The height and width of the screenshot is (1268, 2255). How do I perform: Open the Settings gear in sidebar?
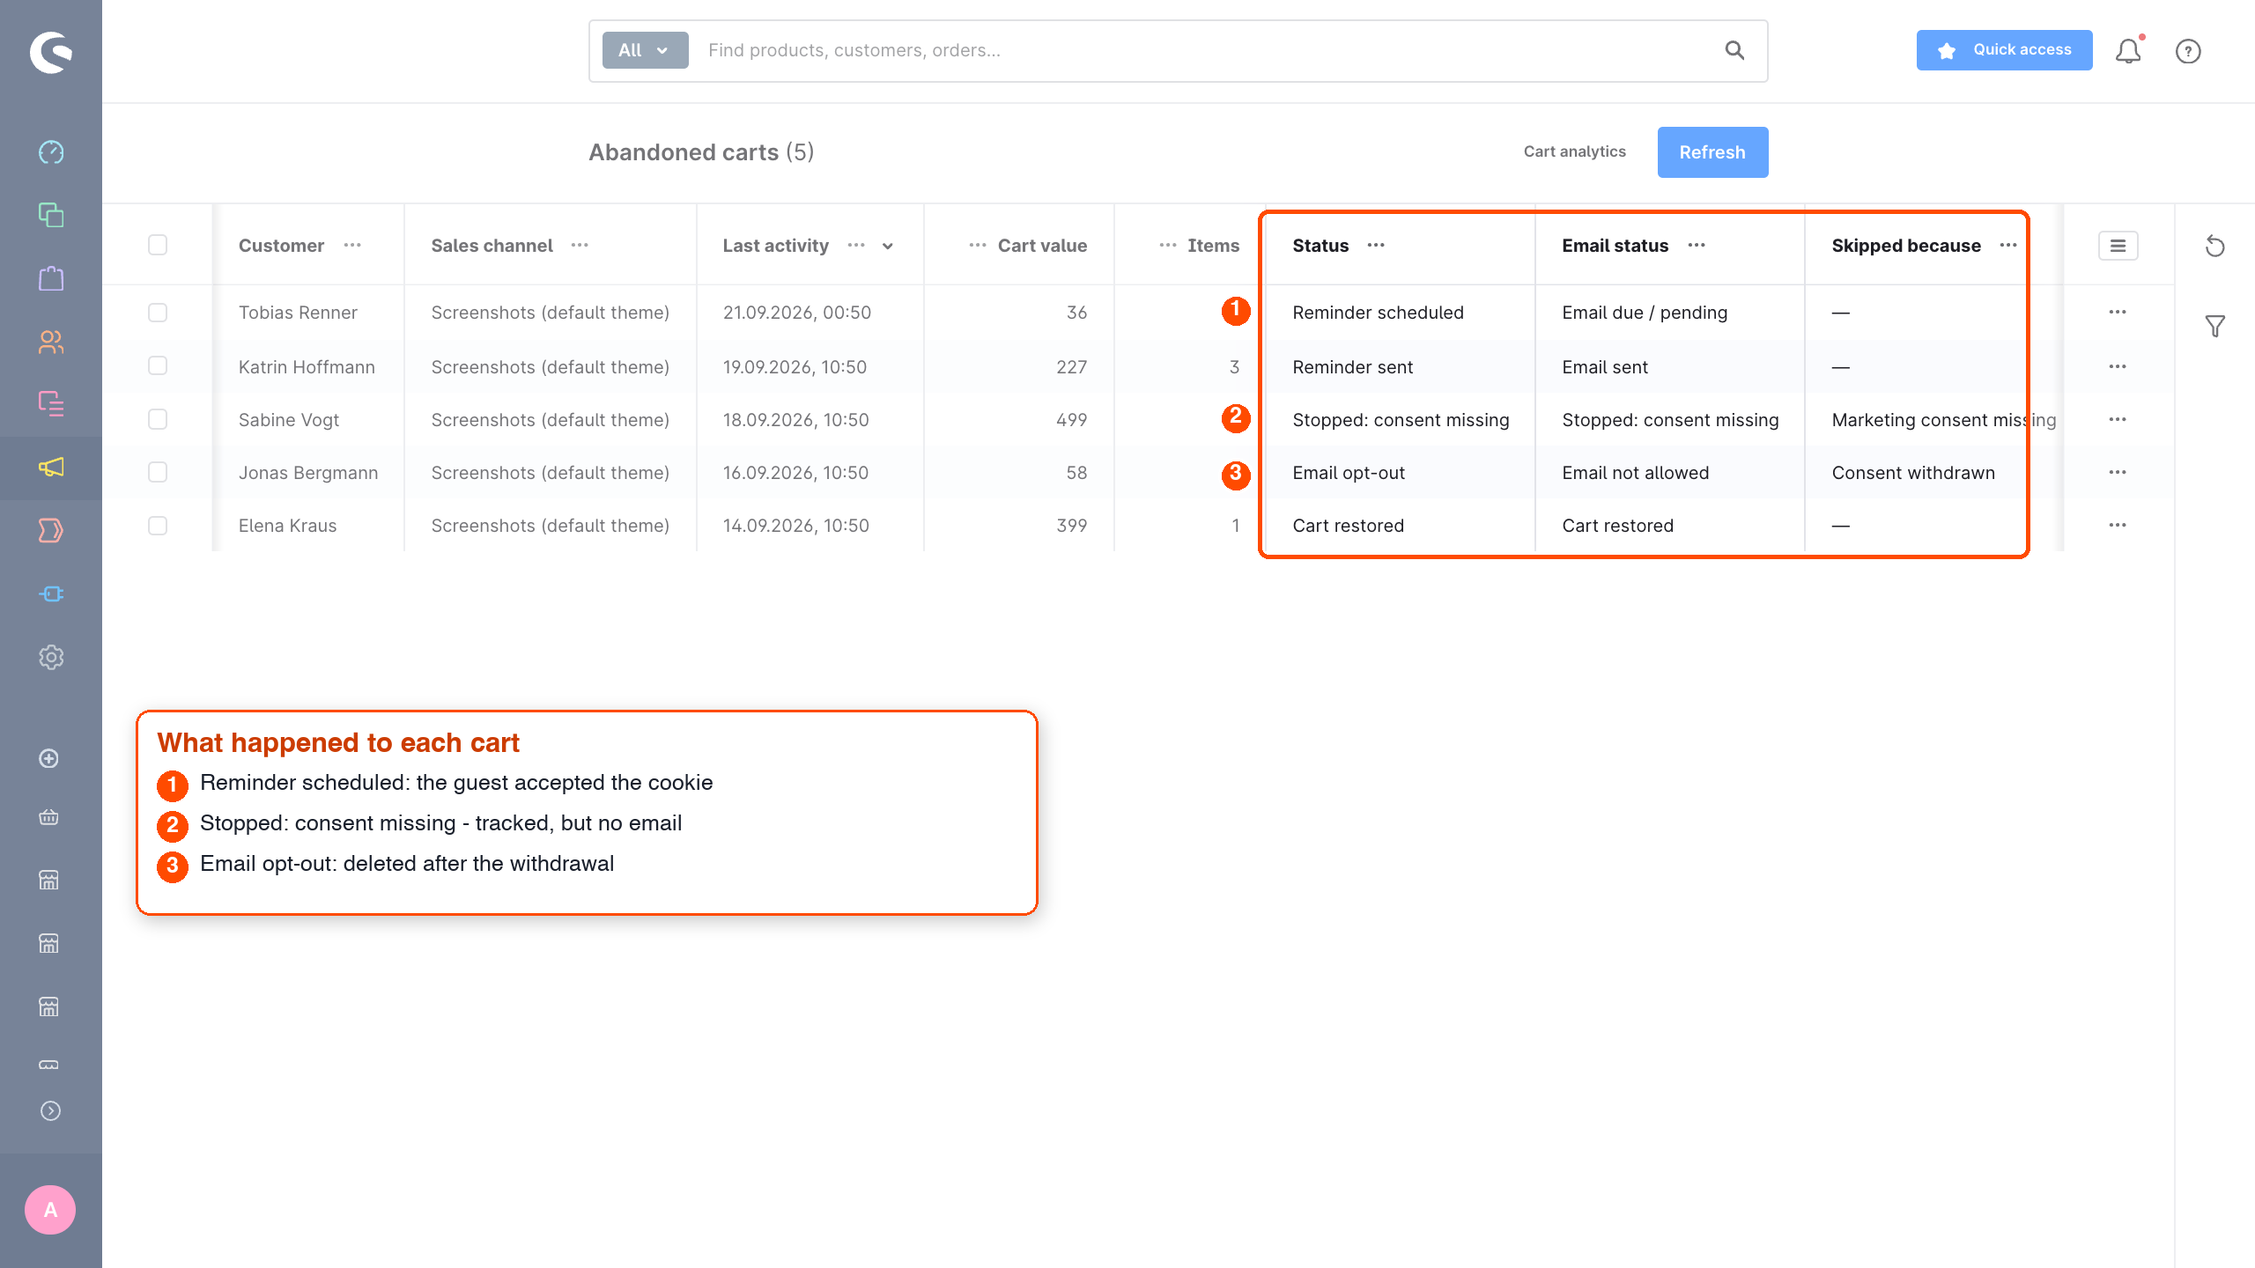[51, 657]
